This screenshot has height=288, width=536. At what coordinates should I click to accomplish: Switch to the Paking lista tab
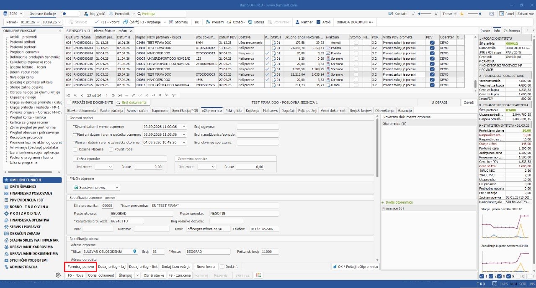tap(234, 110)
